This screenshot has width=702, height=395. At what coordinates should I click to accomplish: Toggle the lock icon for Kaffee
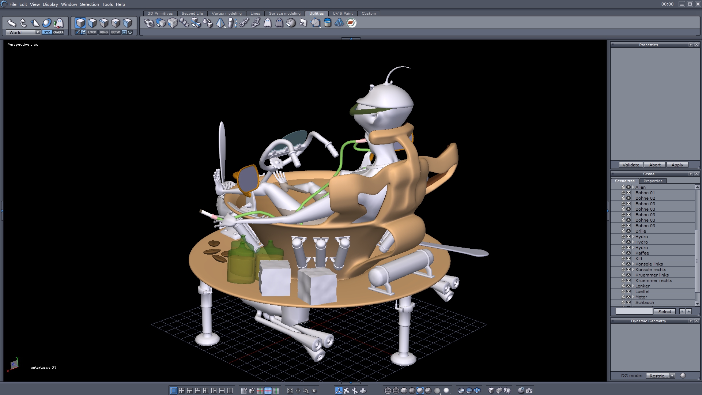coord(623,253)
